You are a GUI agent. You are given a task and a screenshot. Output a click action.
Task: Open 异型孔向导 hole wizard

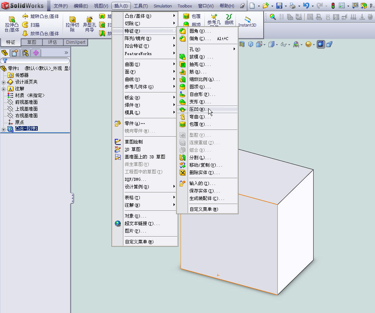click(89, 24)
